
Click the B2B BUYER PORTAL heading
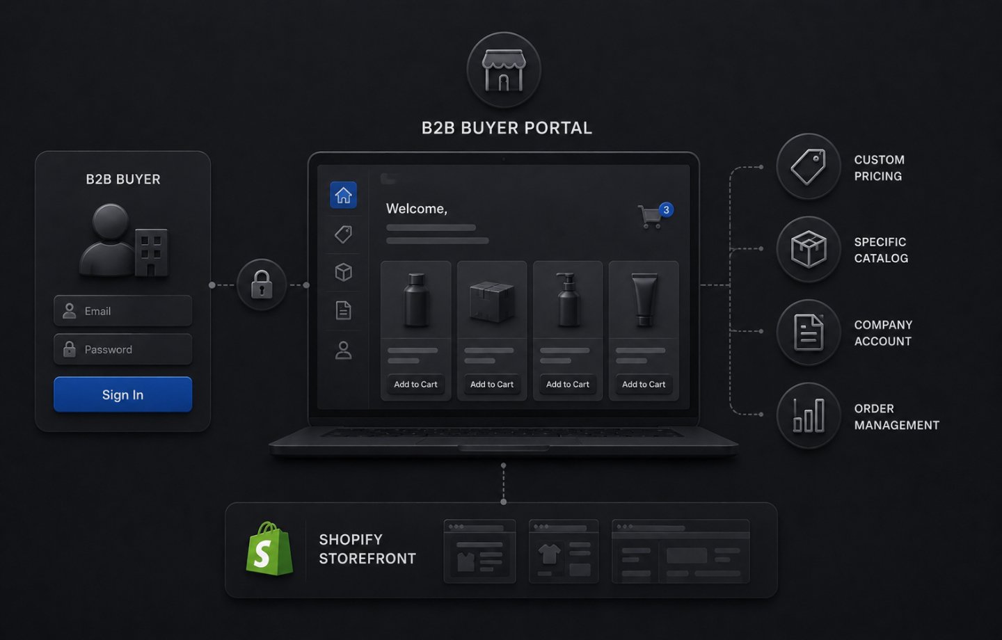click(x=507, y=128)
